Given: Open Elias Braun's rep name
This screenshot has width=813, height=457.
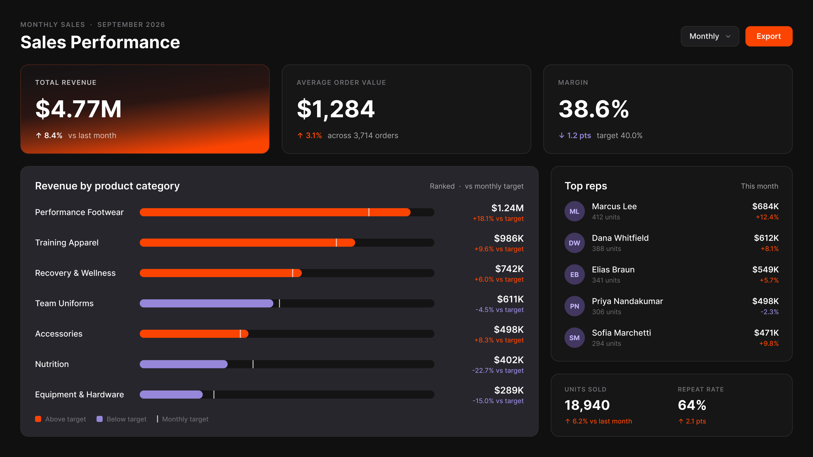Looking at the screenshot, I should point(613,269).
